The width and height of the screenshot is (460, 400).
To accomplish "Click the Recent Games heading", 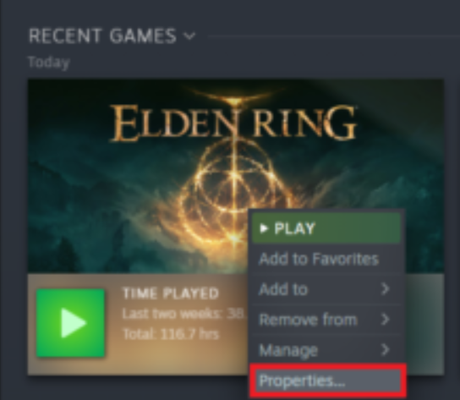I will [102, 36].
